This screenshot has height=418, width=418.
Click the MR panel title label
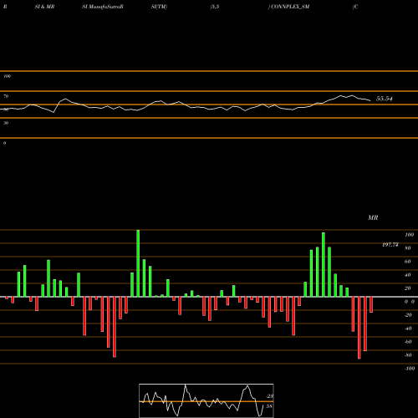[373, 217]
